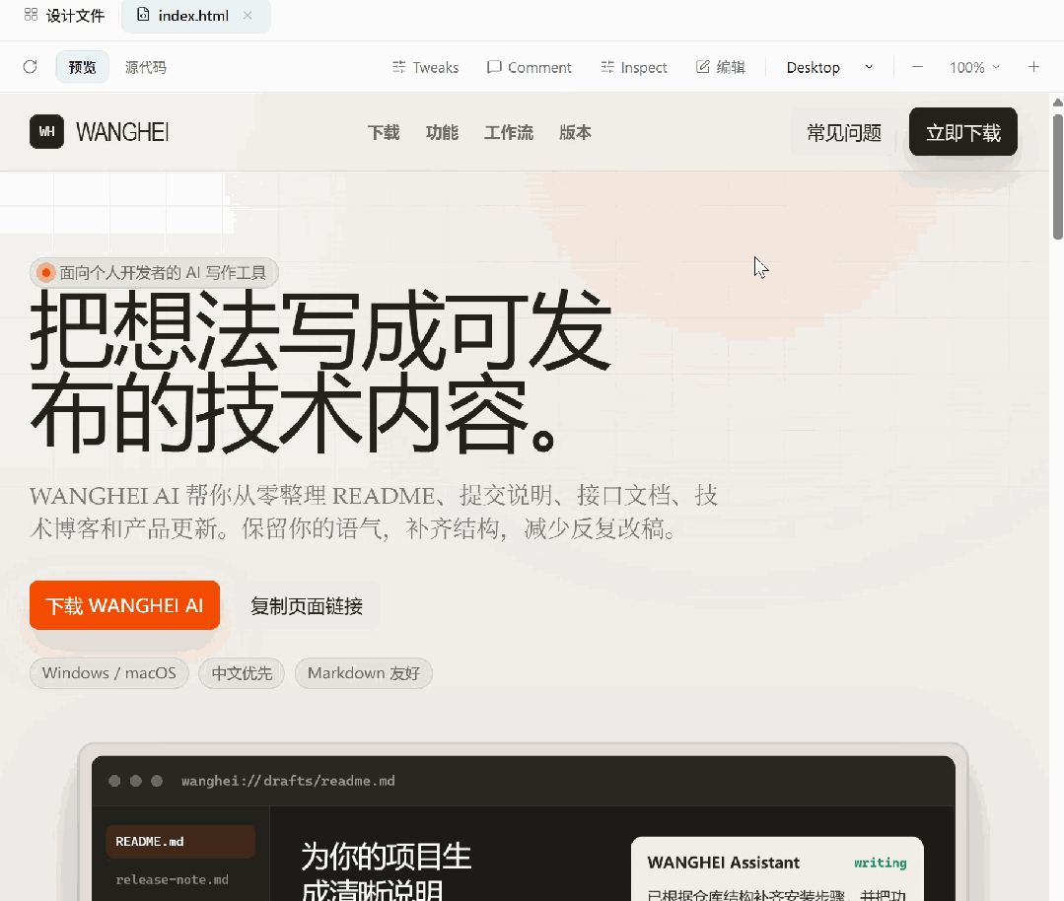The width and height of the screenshot is (1064, 901).
Task: Go to the 工作流 nav link
Action: [x=508, y=132]
